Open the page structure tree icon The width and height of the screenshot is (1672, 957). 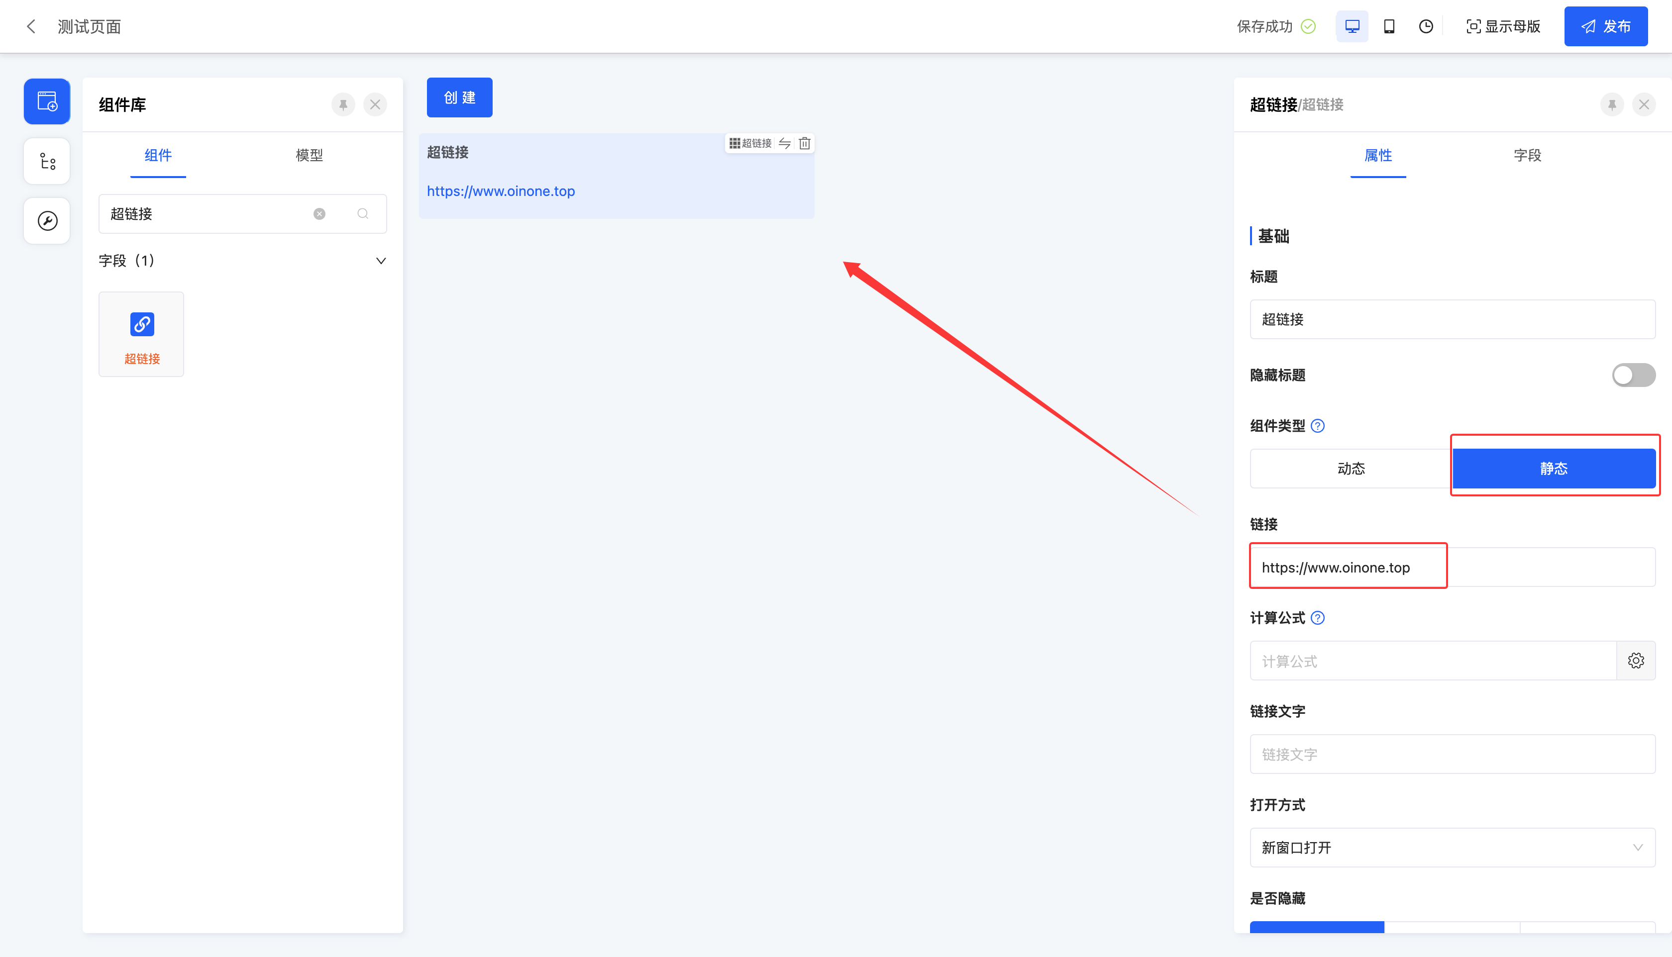click(47, 161)
